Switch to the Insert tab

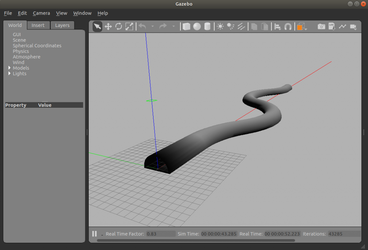click(x=38, y=25)
